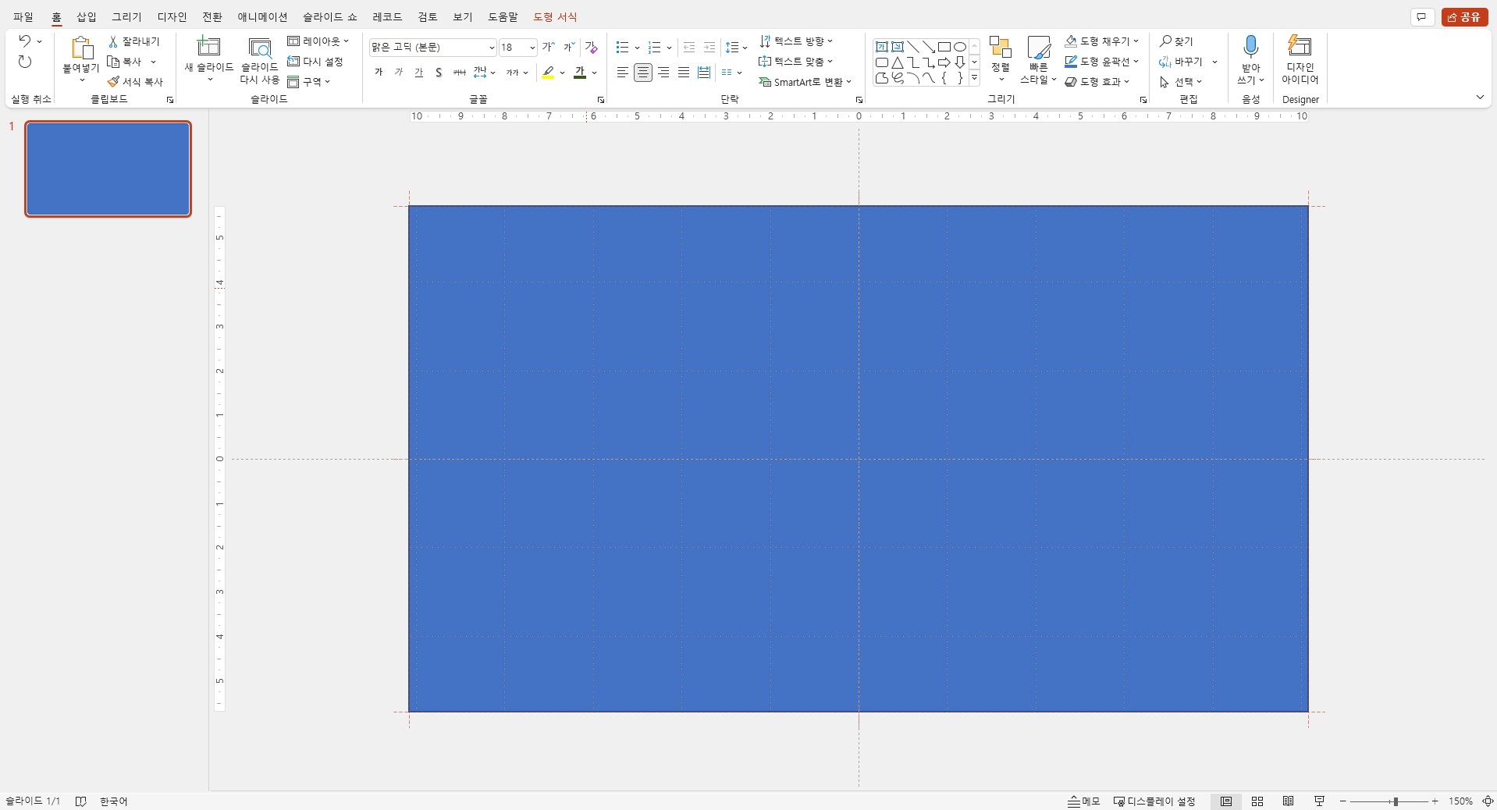Viewport: 1497px width, 810px height.
Task: Toggle text shadow S
Action: (x=439, y=73)
